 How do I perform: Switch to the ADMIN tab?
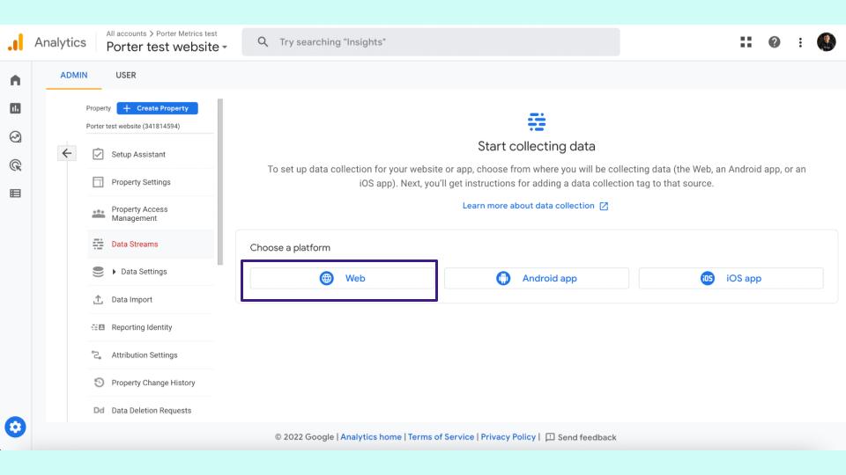click(x=74, y=76)
